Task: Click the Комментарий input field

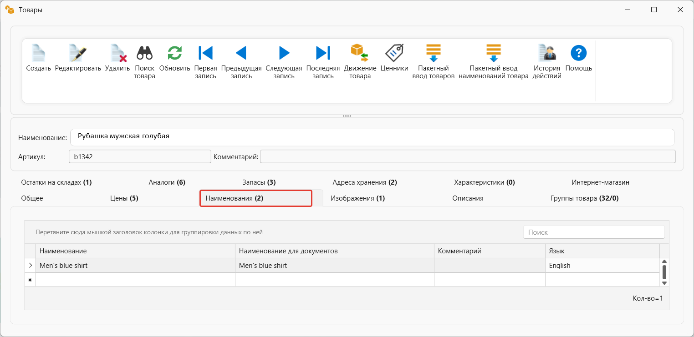Action: pos(468,156)
